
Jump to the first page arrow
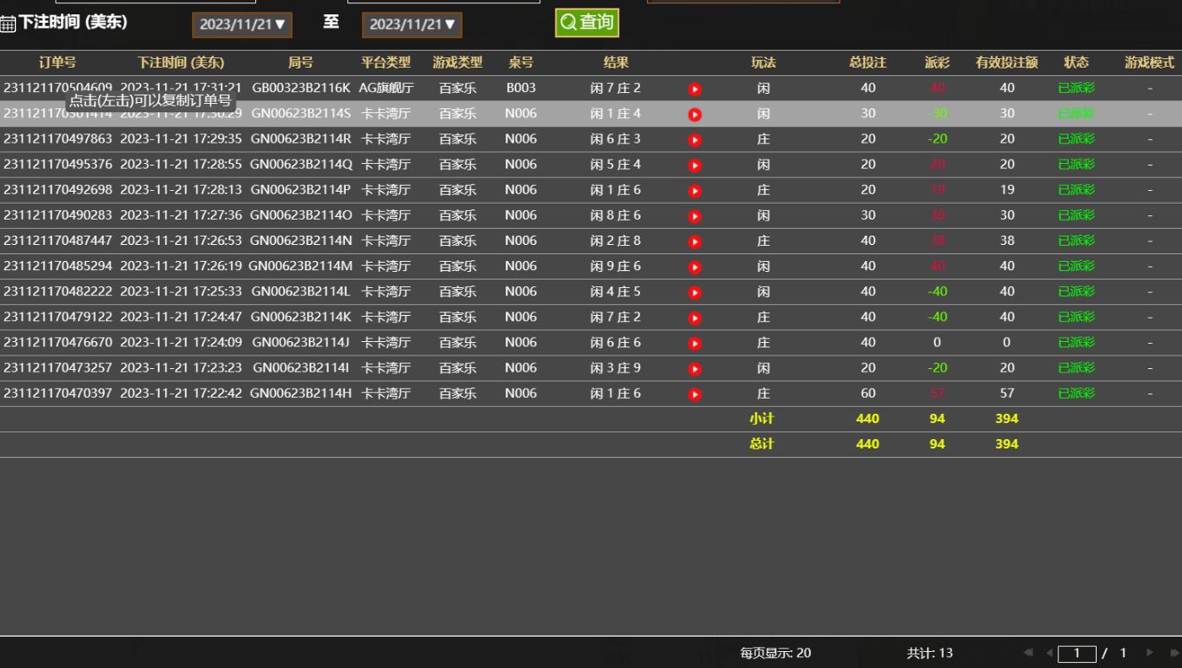pos(1029,653)
